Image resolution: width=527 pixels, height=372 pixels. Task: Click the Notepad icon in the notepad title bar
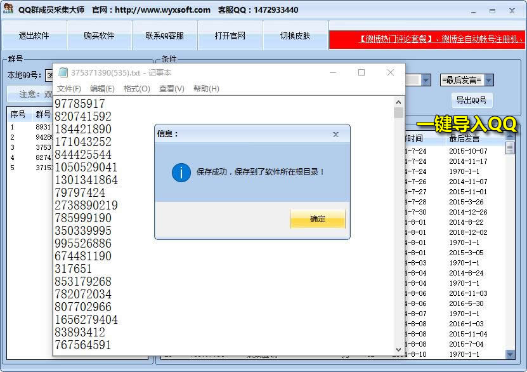(63, 72)
